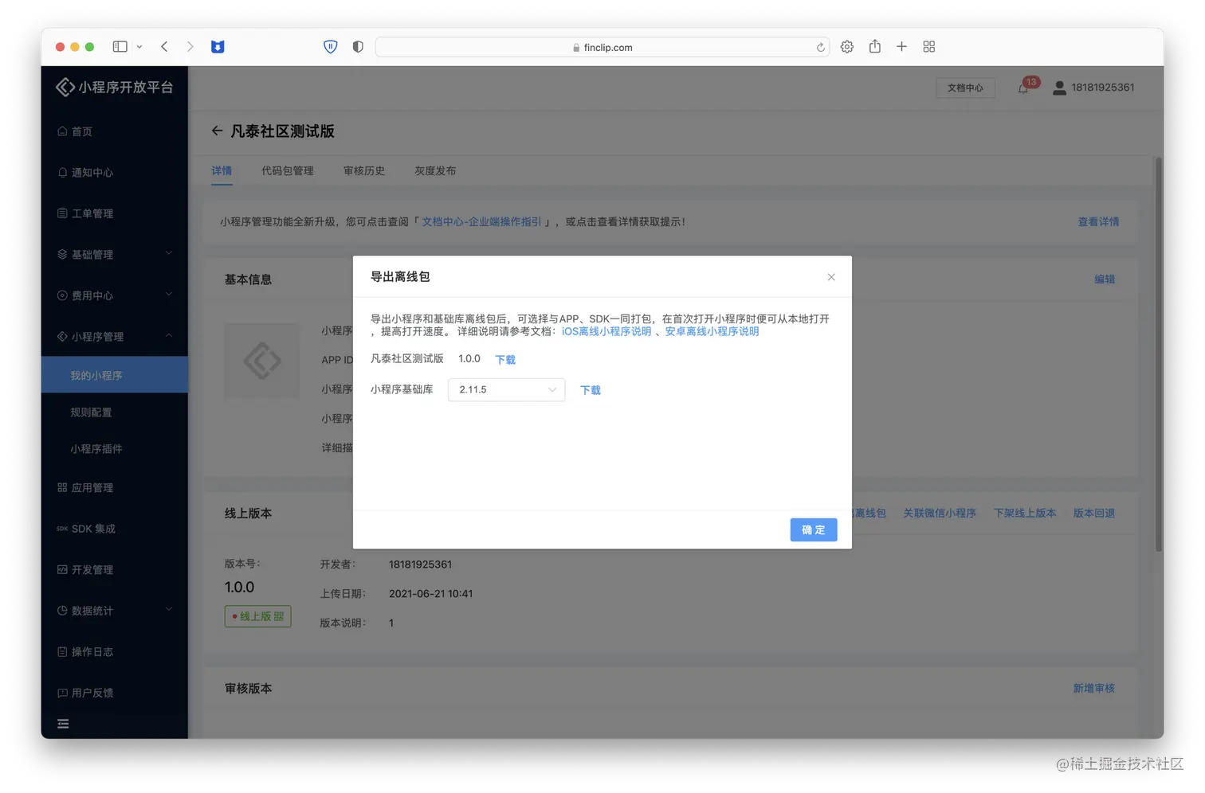Download 凡泰社区测试版 1.0.0 package
This screenshot has width=1205, height=793.
point(505,360)
